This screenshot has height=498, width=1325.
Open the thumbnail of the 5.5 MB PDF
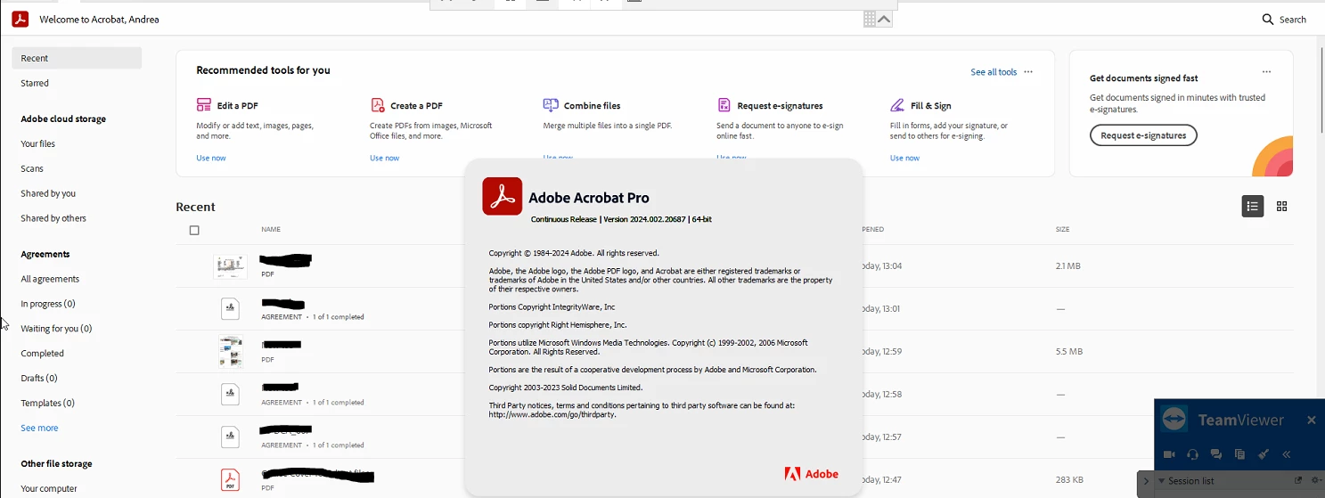pyautogui.click(x=230, y=351)
